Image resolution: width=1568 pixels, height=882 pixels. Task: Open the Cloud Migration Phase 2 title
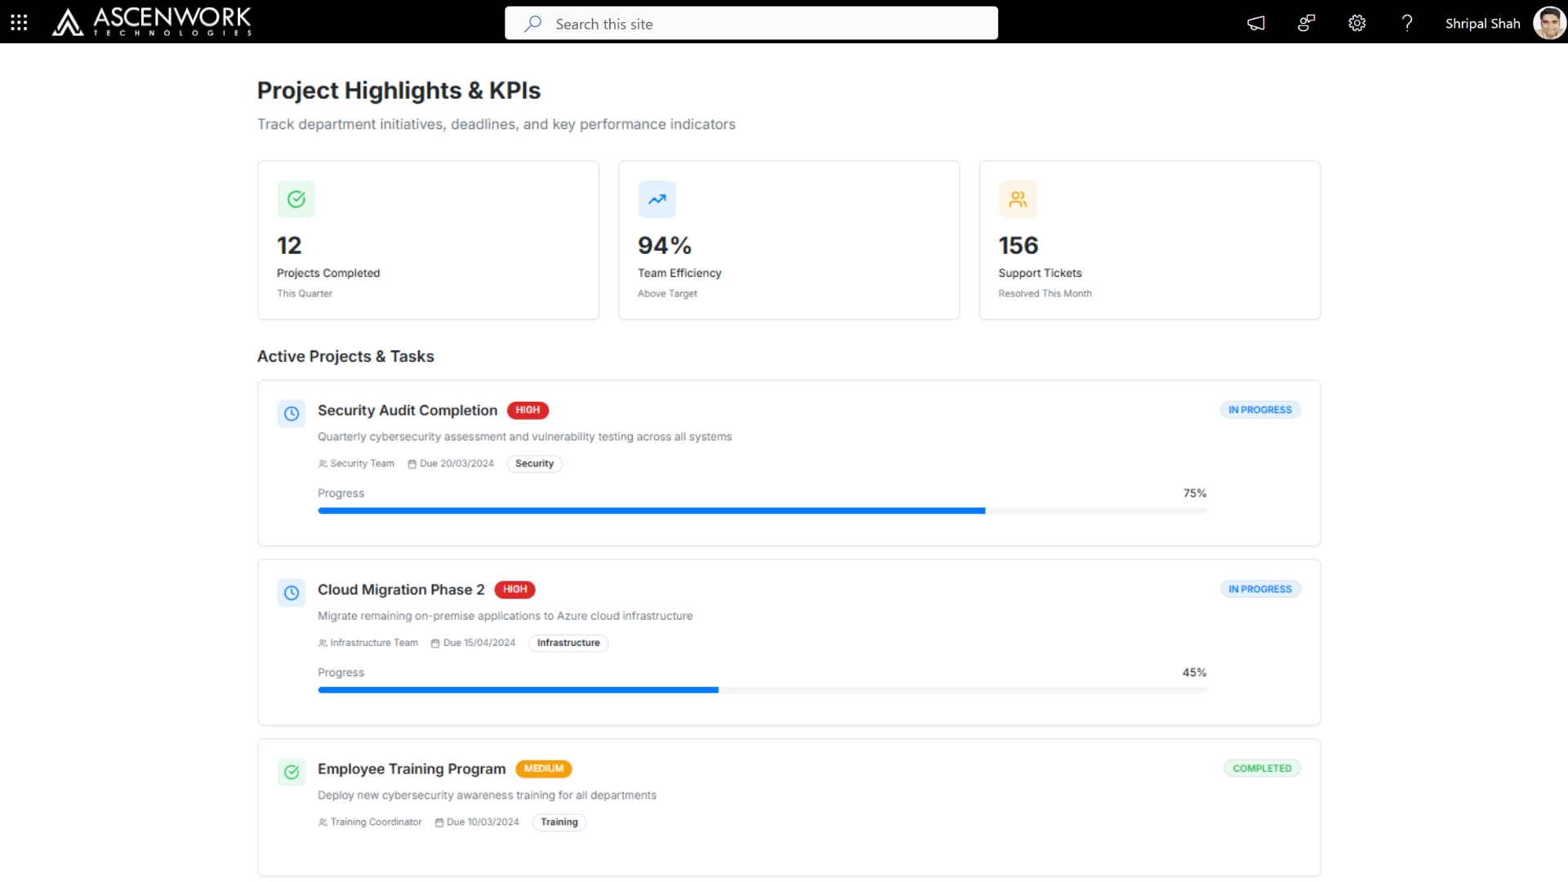pyautogui.click(x=401, y=590)
